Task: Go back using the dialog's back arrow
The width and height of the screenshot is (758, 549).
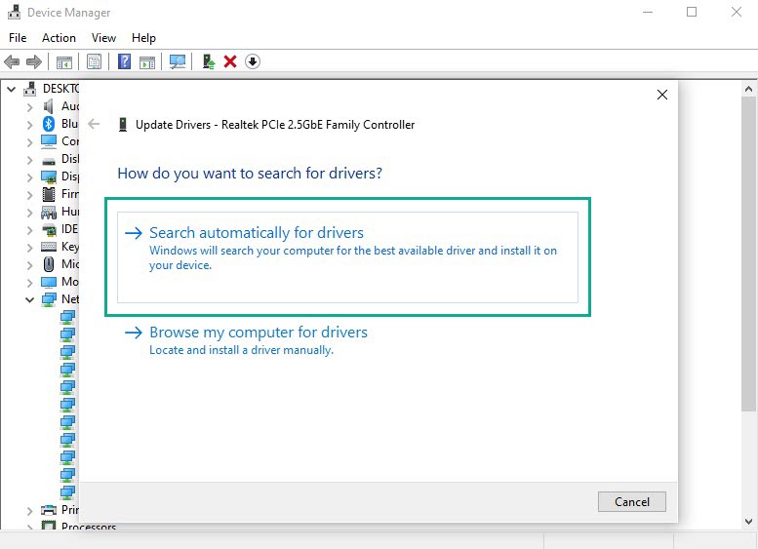Action: pos(94,124)
